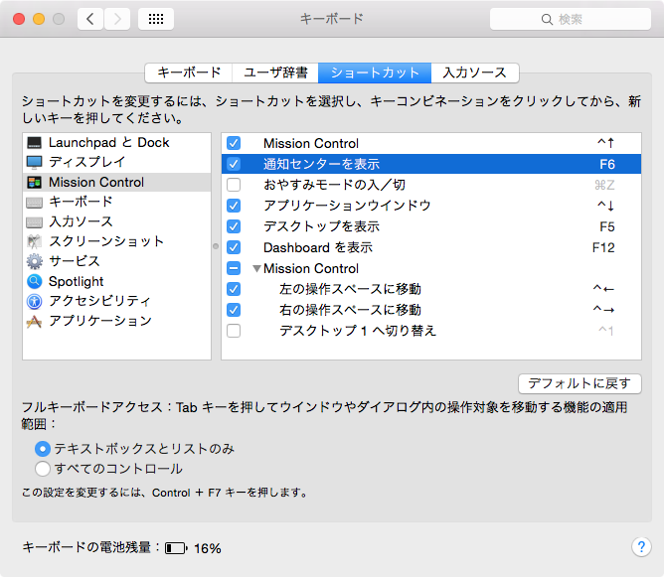Click the ^1 shortcut value

point(606,331)
